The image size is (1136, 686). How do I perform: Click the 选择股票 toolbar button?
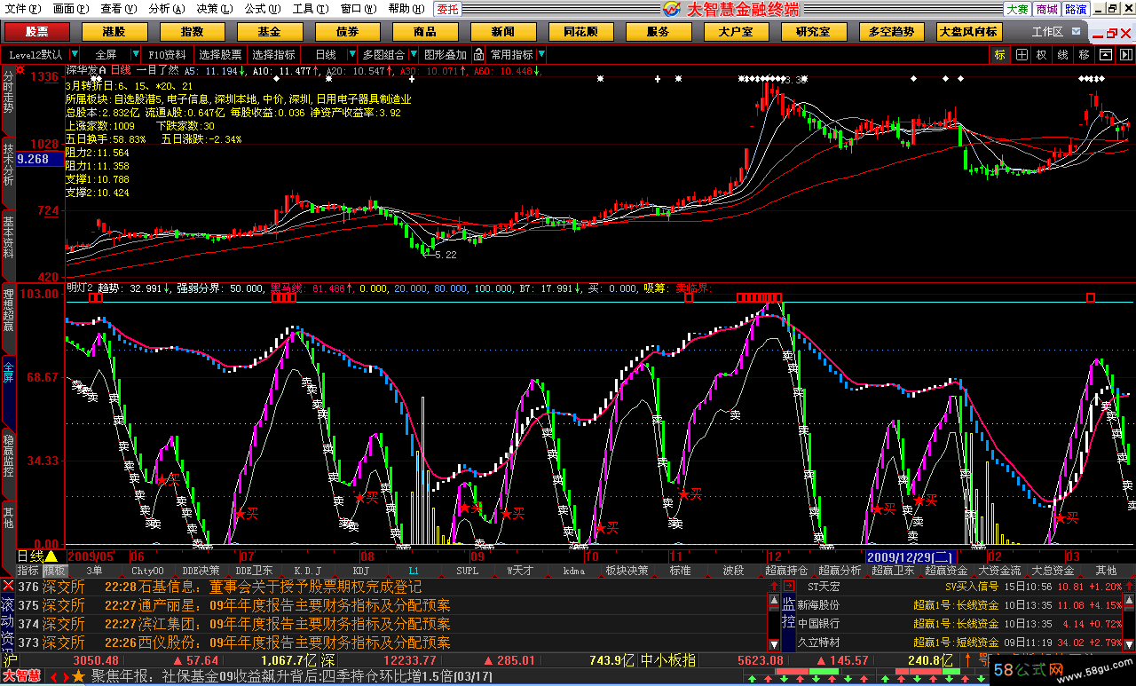tap(220, 54)
